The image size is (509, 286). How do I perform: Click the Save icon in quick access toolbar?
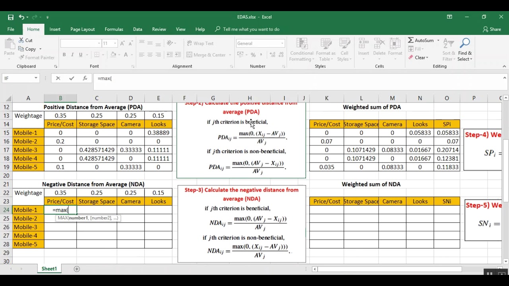11,17
